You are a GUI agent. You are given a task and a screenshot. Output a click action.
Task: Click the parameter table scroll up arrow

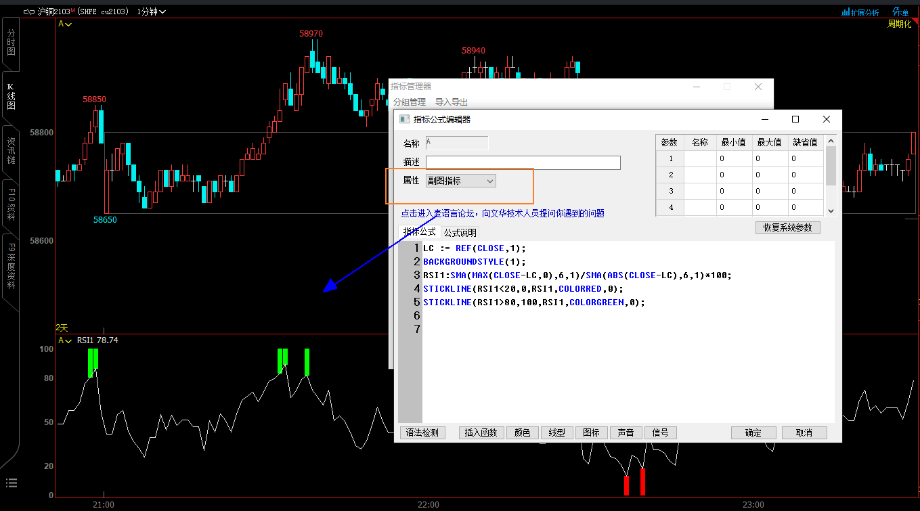(831, 140)
